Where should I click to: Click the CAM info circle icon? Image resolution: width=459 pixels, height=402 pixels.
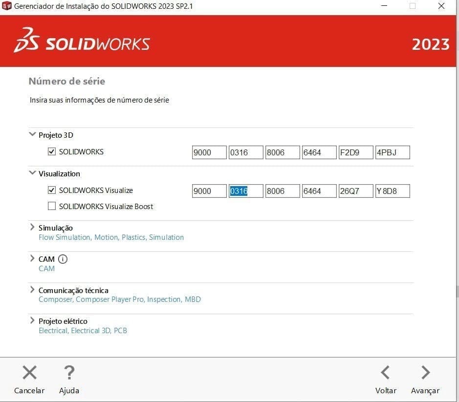click(x=63, y=259)
